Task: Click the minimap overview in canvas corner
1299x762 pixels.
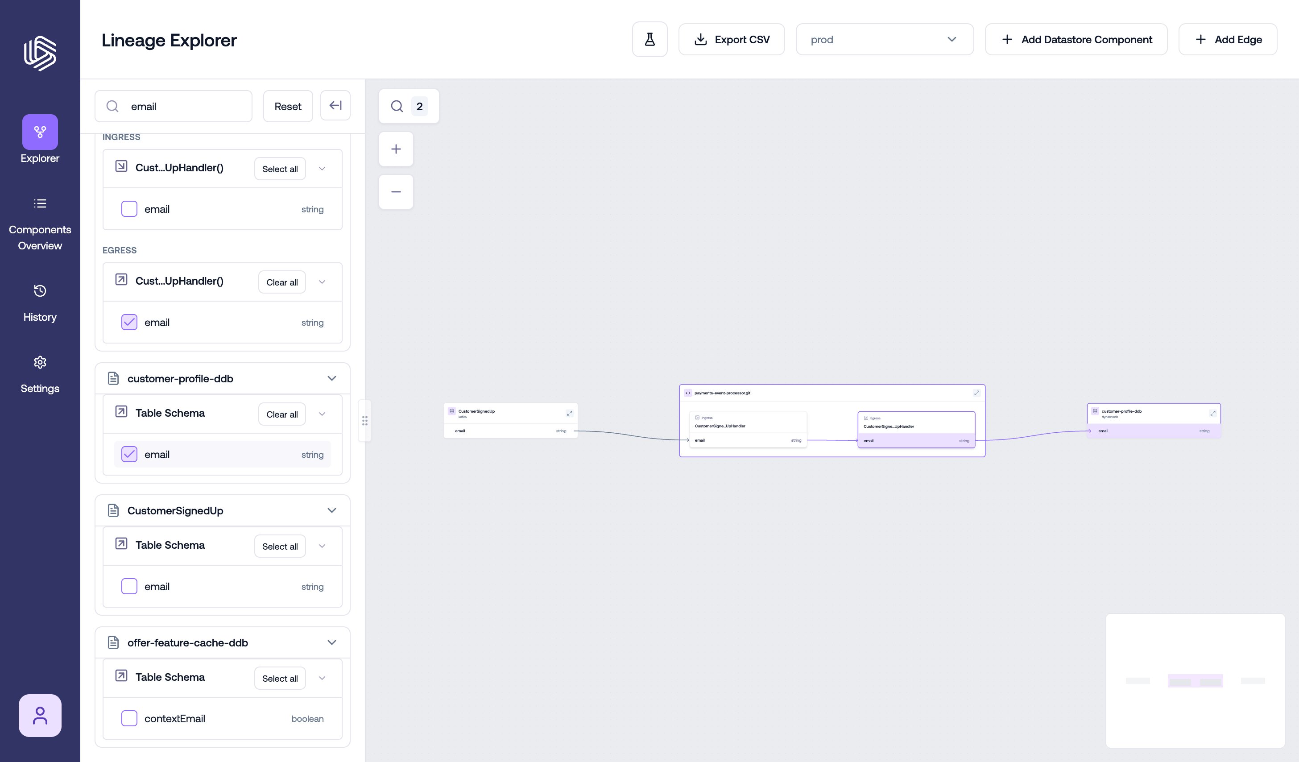Action: [x=1195, y=680]
